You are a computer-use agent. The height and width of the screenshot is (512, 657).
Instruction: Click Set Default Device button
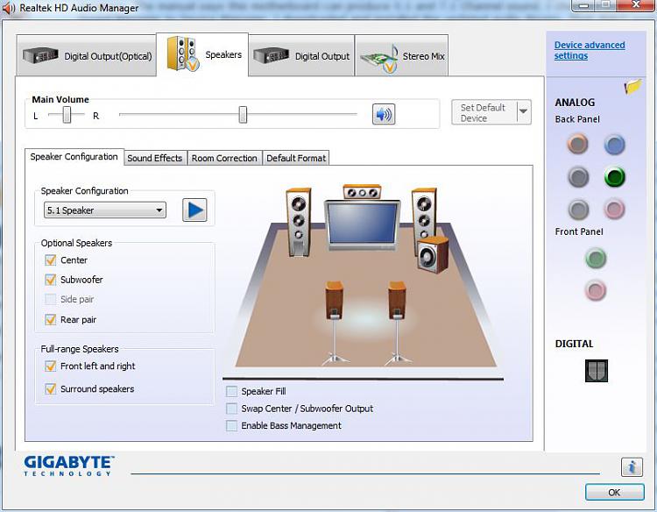484,112
